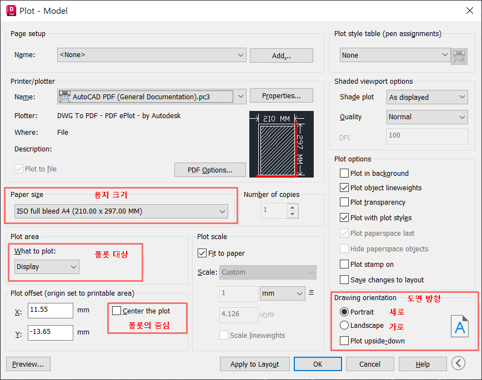Uncheck Plot with plot styles
This screenshot has width=482, height=380.
[x=344, y=218]
